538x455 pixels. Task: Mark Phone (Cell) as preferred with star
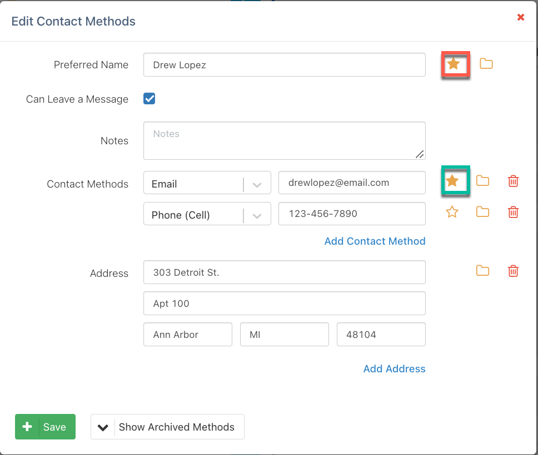452,212
